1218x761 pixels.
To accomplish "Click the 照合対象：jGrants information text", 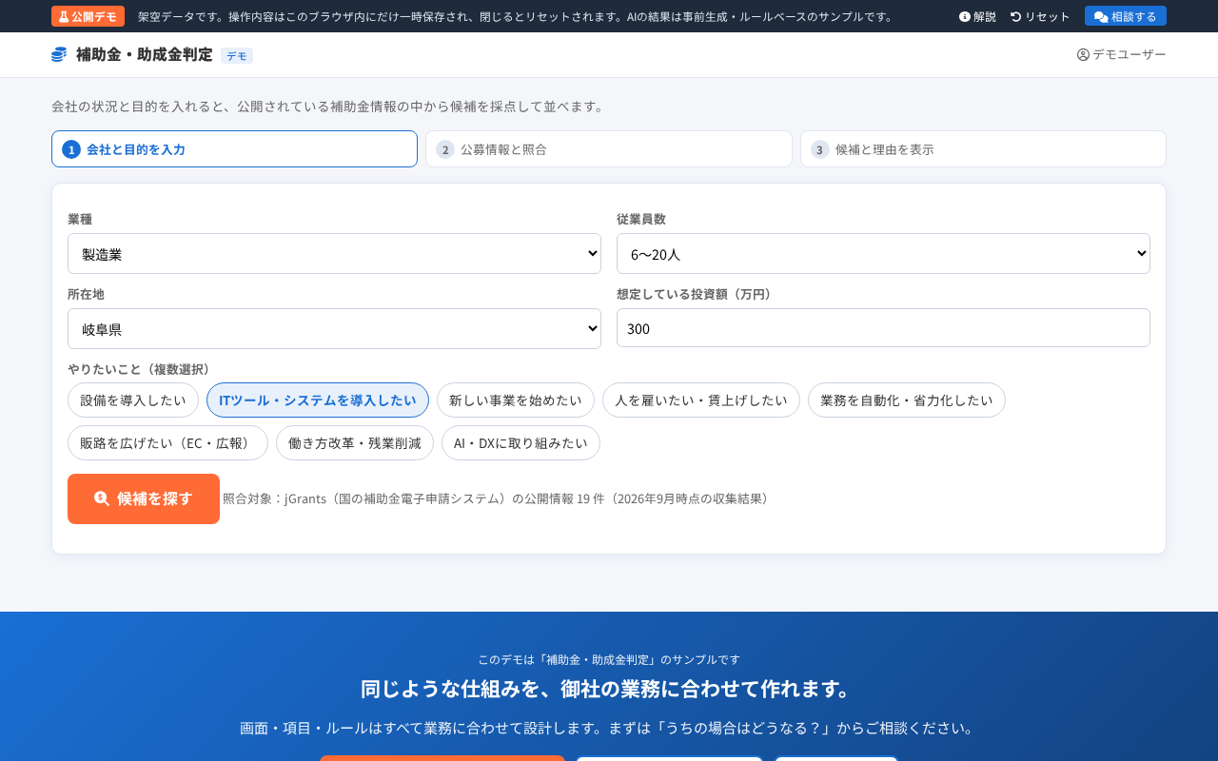I will [x=498, y=498].
